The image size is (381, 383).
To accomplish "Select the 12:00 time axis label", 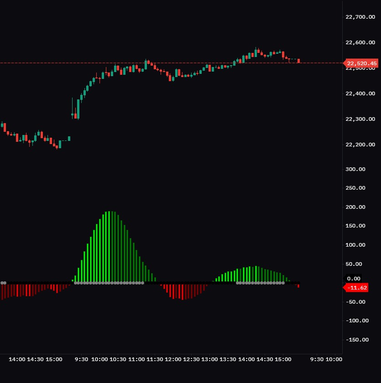I will pos(173,360).
